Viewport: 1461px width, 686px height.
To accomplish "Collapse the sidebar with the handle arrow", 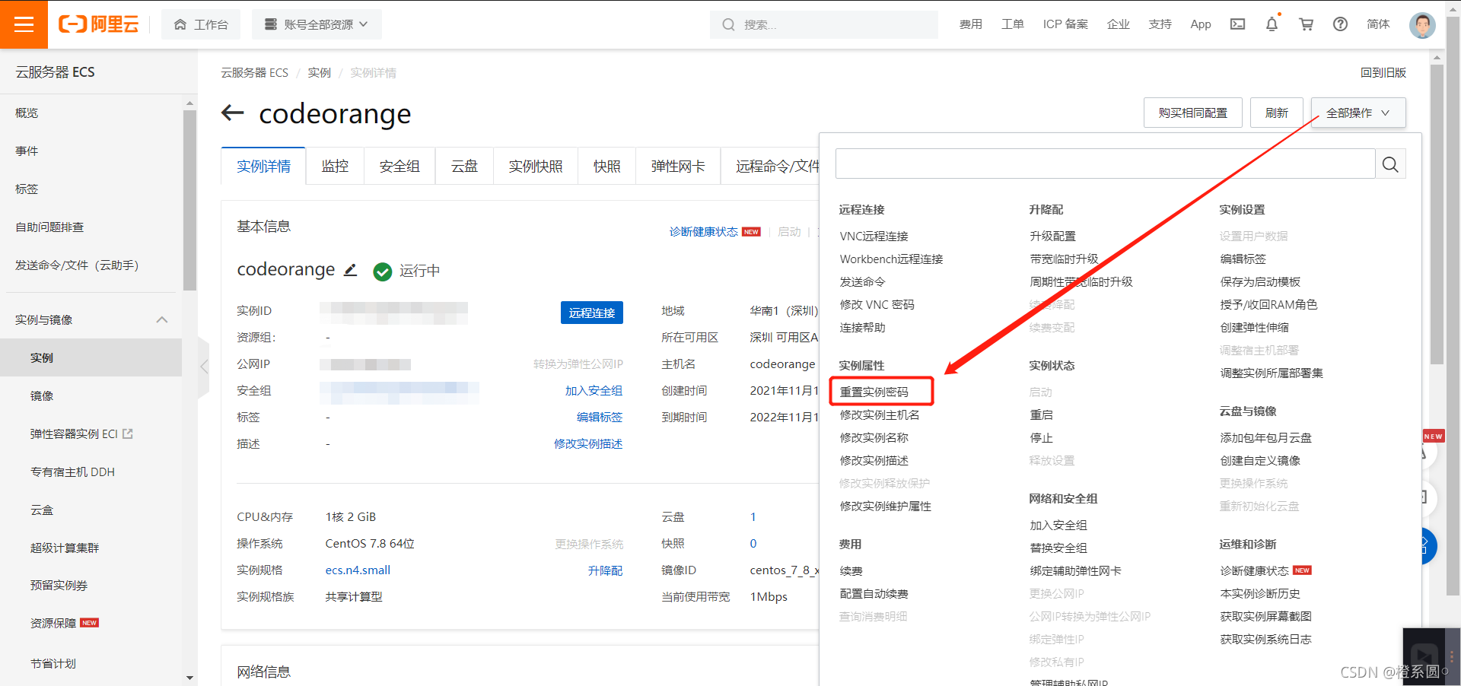I will pyautogui.click(x=204, y=367).
